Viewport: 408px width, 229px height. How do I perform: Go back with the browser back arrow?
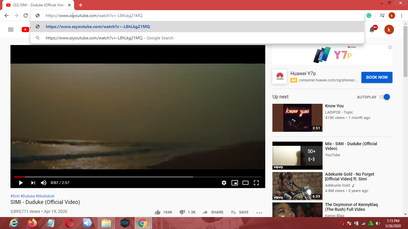[x=7, y=16]
